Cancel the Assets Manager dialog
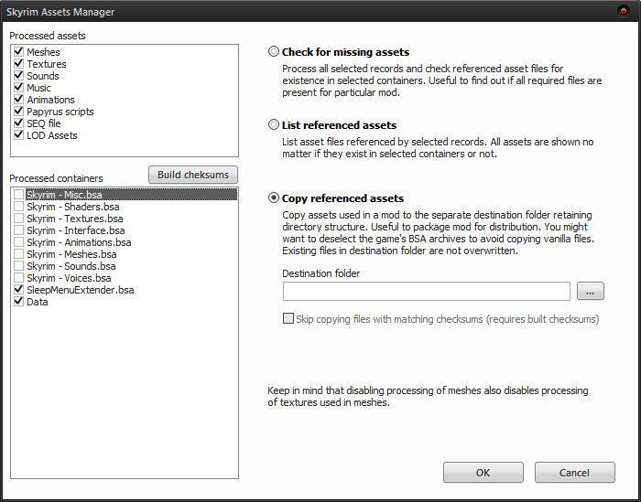The image size is (641, 502). pos(574,473)
